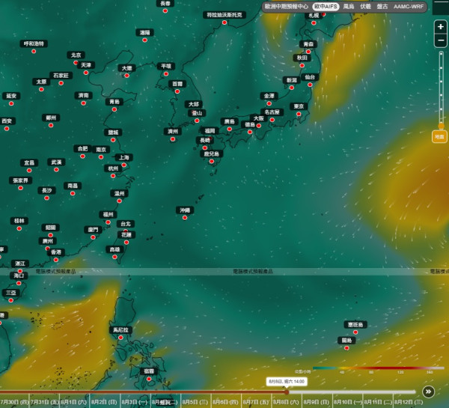Select the 歐中AIFS model tab
The width and height of the screenshot is (449, 408).
326,6
